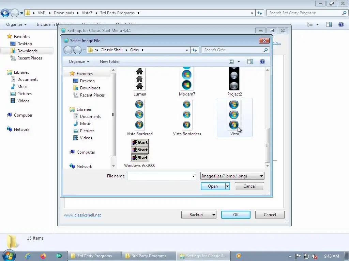Click the Open button in file dialog
This screenshot has height=261, width=349.
pyautogui.click(x=213, y=186)
